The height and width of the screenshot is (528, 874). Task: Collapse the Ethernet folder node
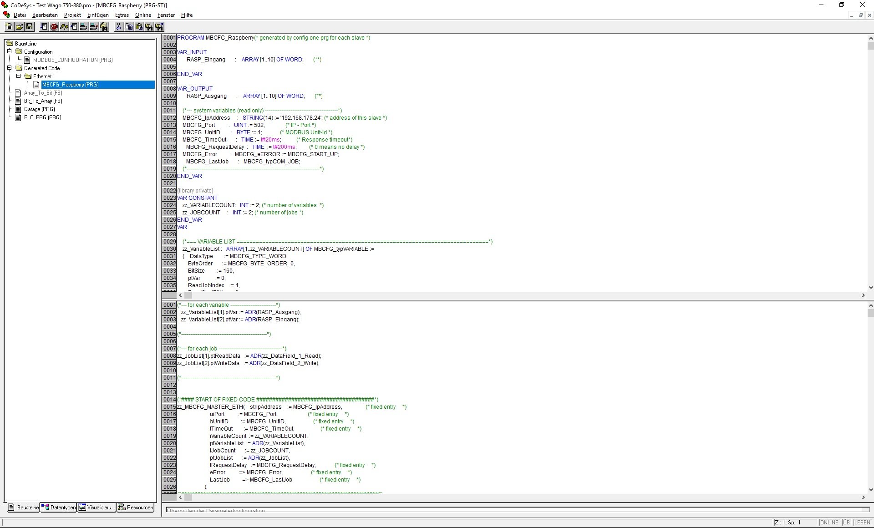18,76
